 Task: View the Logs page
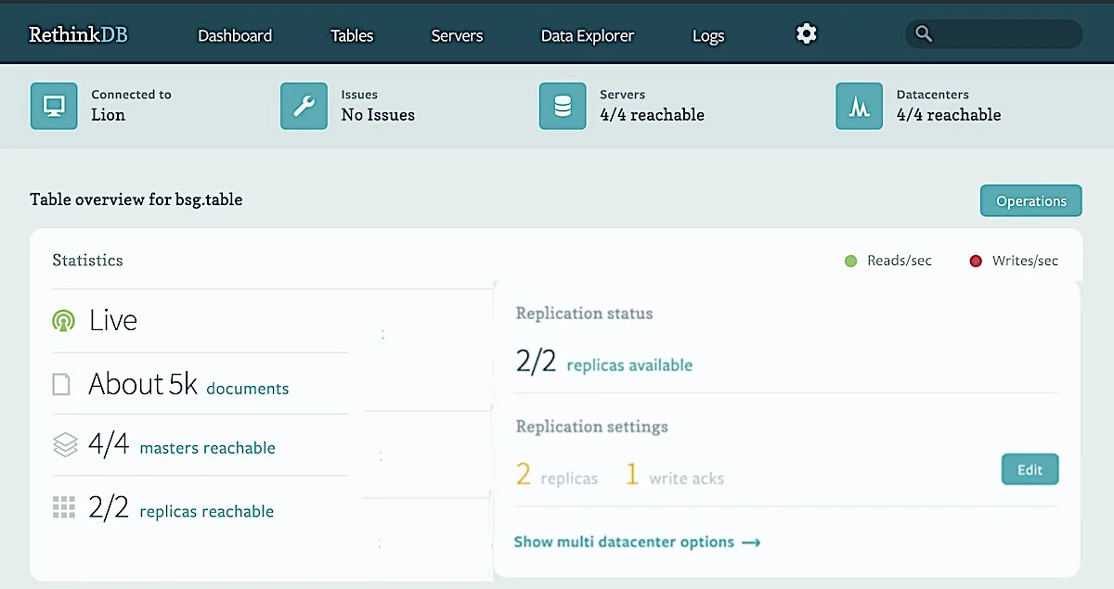708,36
